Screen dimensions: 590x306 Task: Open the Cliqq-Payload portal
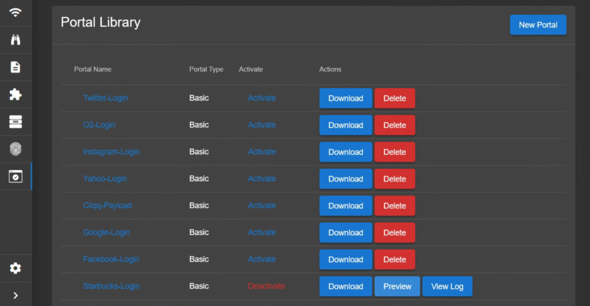click(107, 206)
